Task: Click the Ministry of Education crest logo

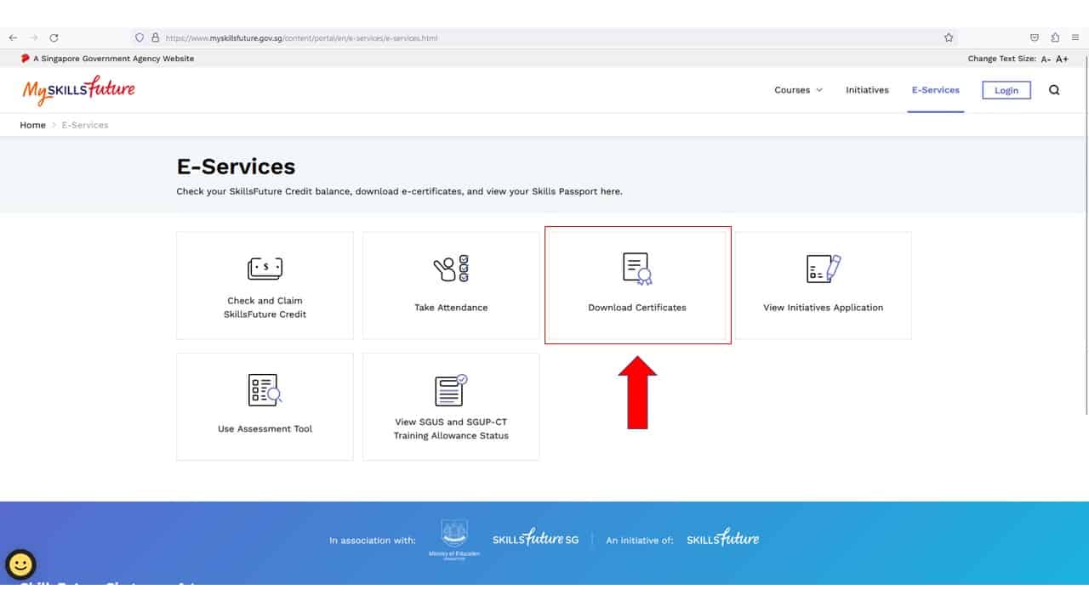Action: (x=454, y=539)
